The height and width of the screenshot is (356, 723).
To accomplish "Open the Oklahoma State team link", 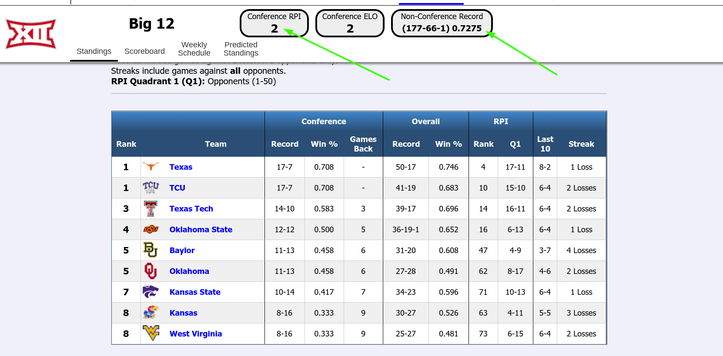I will coord(201,230).
